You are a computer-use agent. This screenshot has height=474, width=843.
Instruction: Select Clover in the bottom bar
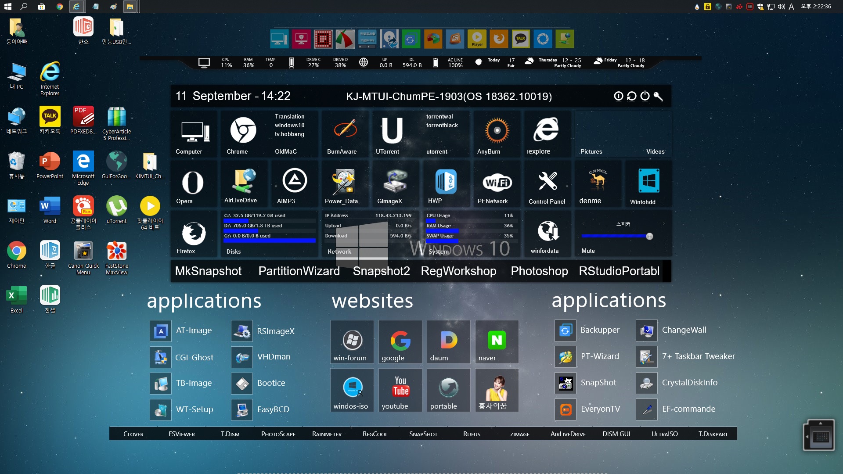tap(133, 434)
